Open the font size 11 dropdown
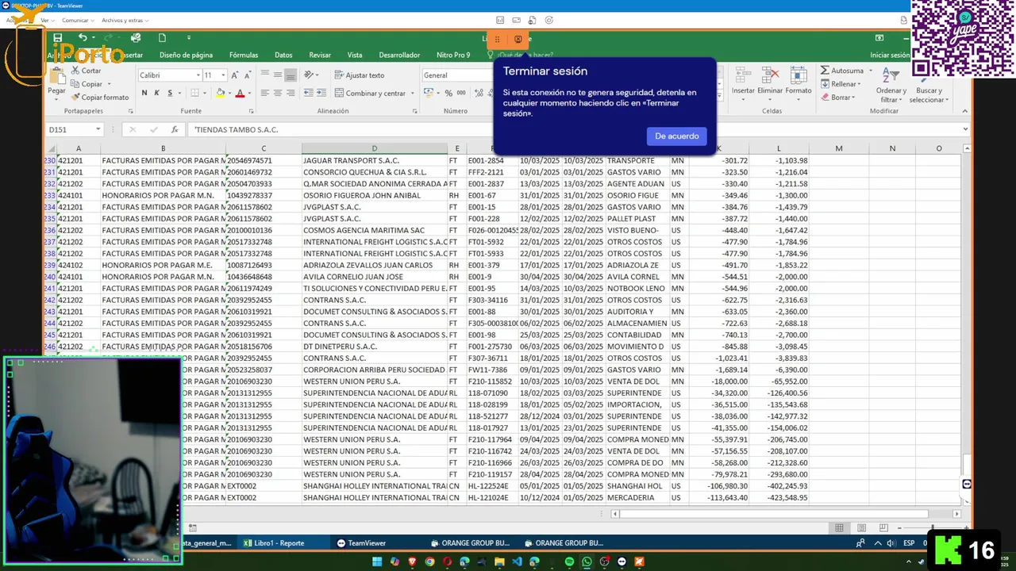Viewport: 1016px width, 571px height. (x=223, y=75)
